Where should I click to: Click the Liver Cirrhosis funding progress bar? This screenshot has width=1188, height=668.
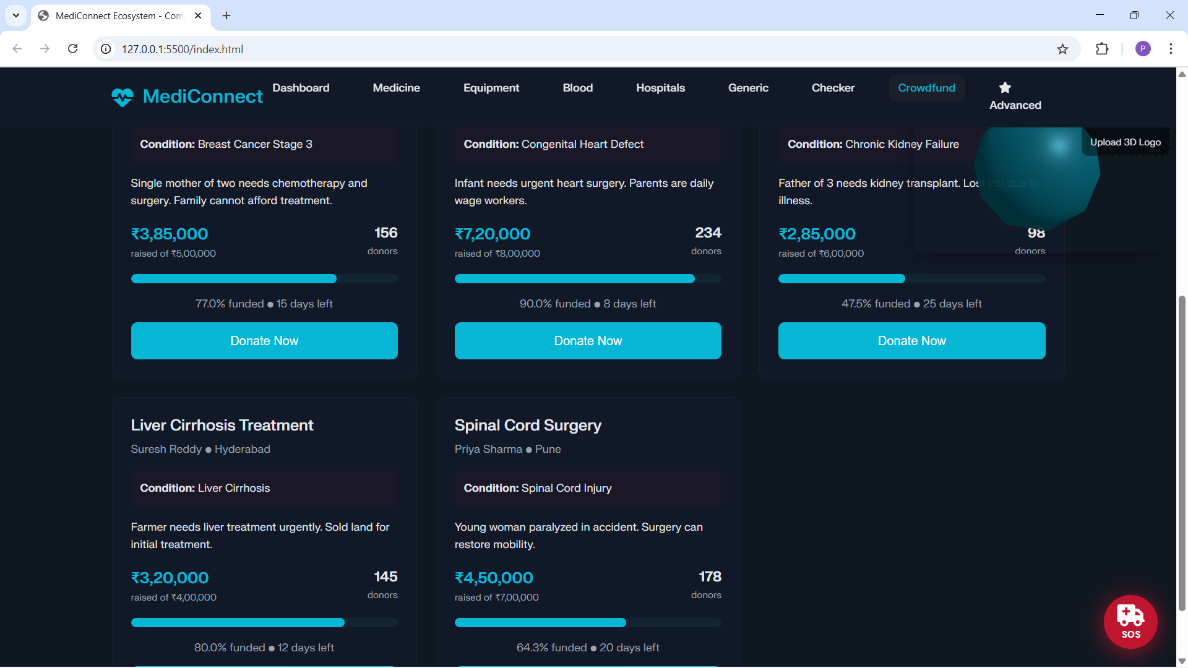coord(264,622)
